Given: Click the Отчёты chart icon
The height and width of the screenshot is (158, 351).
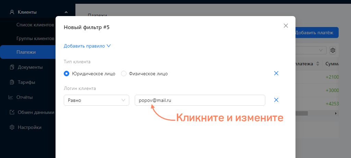Looking at the screenshot, I should (11, 97).
